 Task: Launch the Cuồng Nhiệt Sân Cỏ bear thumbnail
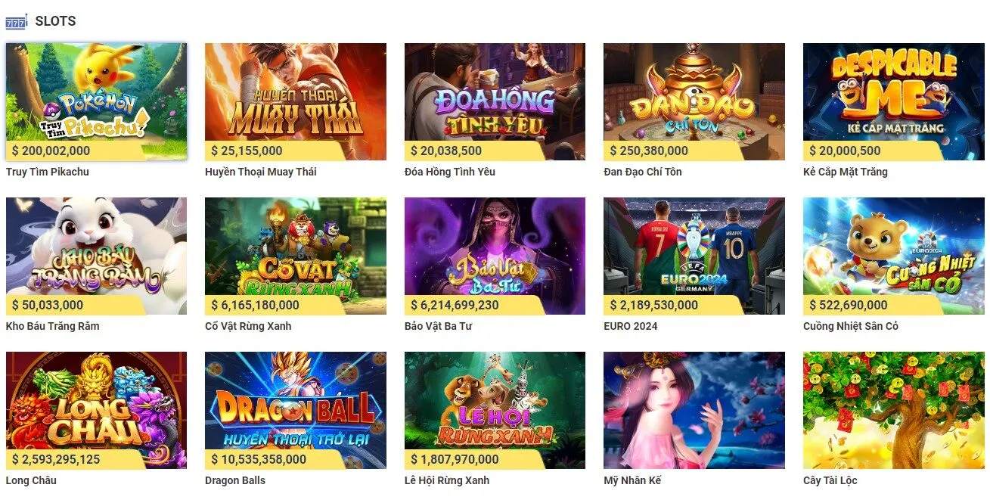tap(893, 250)
